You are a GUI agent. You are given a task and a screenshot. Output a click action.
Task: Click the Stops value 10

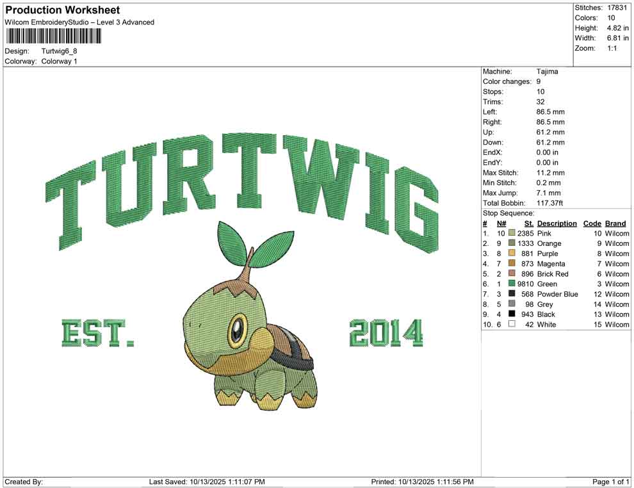tap(541, 92)
